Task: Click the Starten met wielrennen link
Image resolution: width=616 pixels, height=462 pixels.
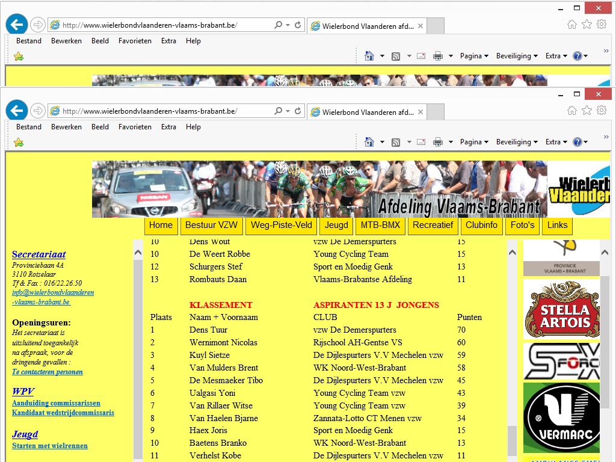Action: [x=50, y=446]
